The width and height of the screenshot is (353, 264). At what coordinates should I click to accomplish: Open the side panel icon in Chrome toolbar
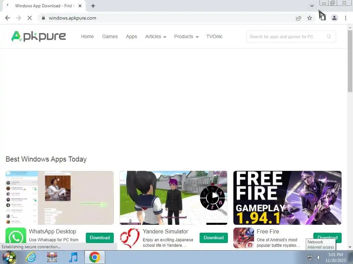pyautogui.click(x=323, y=18)
